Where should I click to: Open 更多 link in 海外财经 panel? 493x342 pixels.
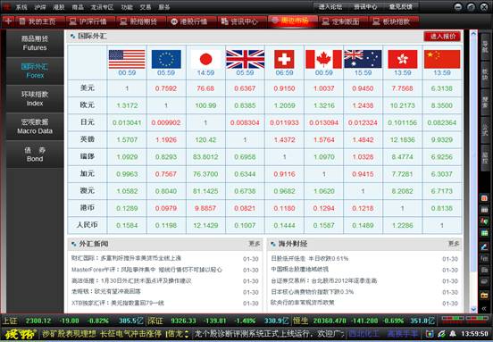454,244
